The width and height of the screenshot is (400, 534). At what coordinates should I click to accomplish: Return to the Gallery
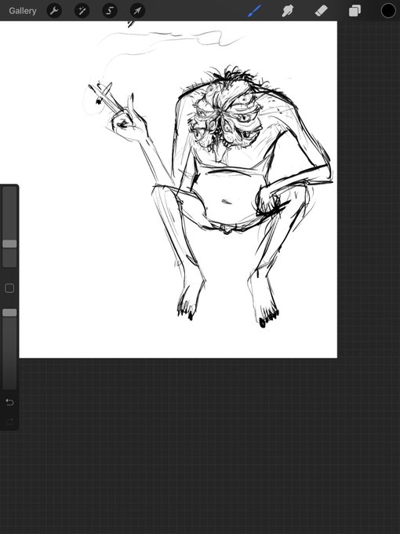click(x=23, y=11)
